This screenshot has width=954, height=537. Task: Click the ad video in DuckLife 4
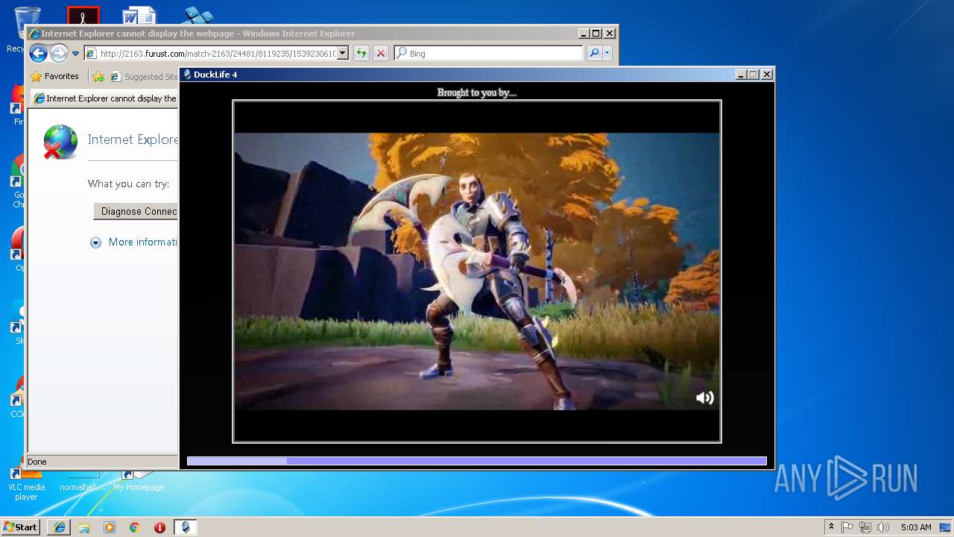(477, 271)
